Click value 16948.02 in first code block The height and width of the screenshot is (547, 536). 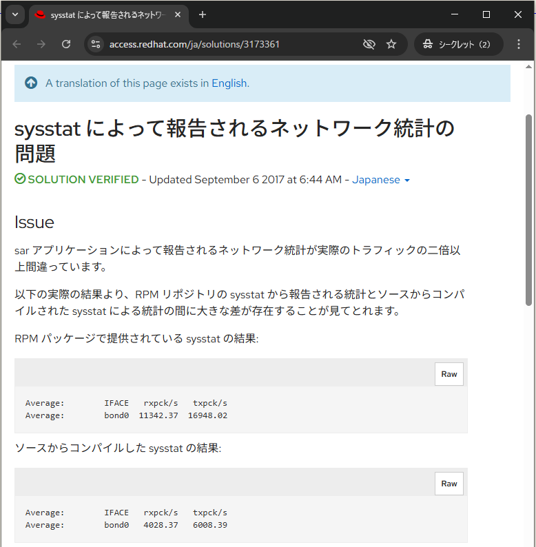tap(207, 415)
